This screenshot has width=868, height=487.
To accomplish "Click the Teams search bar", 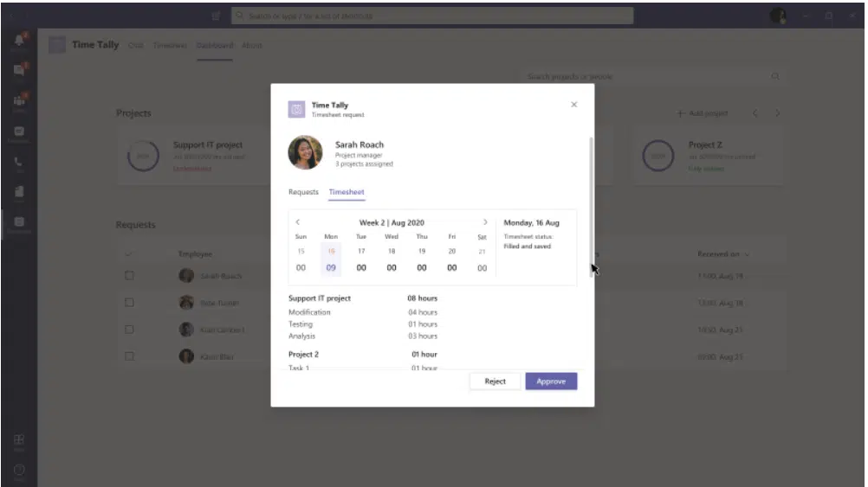I will (x=432, y=16).
